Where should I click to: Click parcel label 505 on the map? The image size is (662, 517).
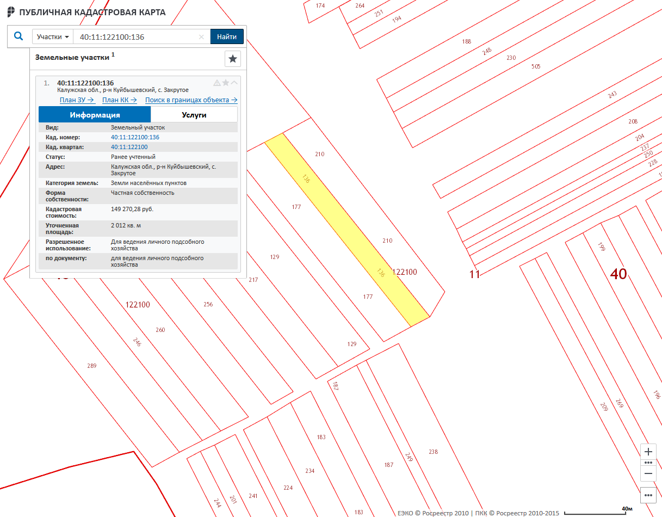[536, 66]
